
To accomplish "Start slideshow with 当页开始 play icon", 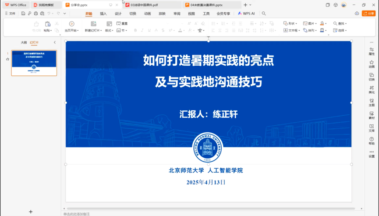I will [x=71, y=24].
